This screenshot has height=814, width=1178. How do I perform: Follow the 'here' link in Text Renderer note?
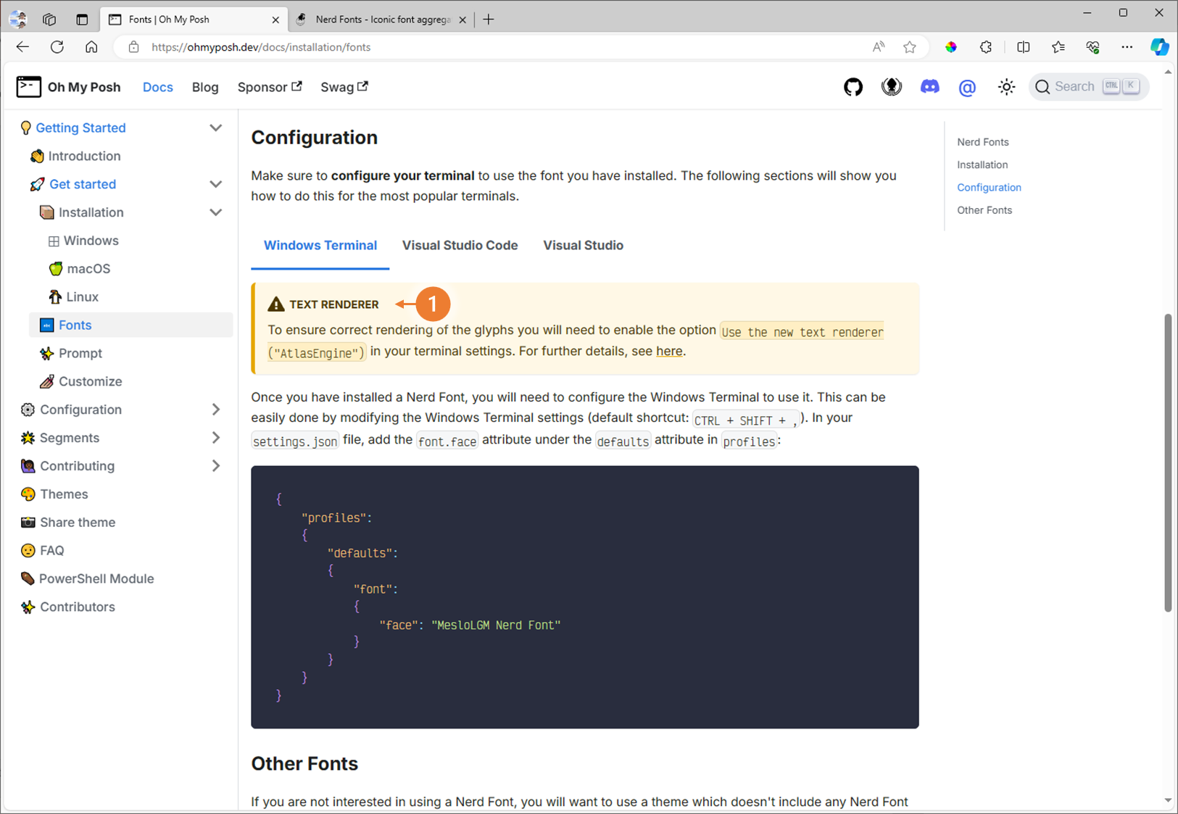(x=669, y=351)
